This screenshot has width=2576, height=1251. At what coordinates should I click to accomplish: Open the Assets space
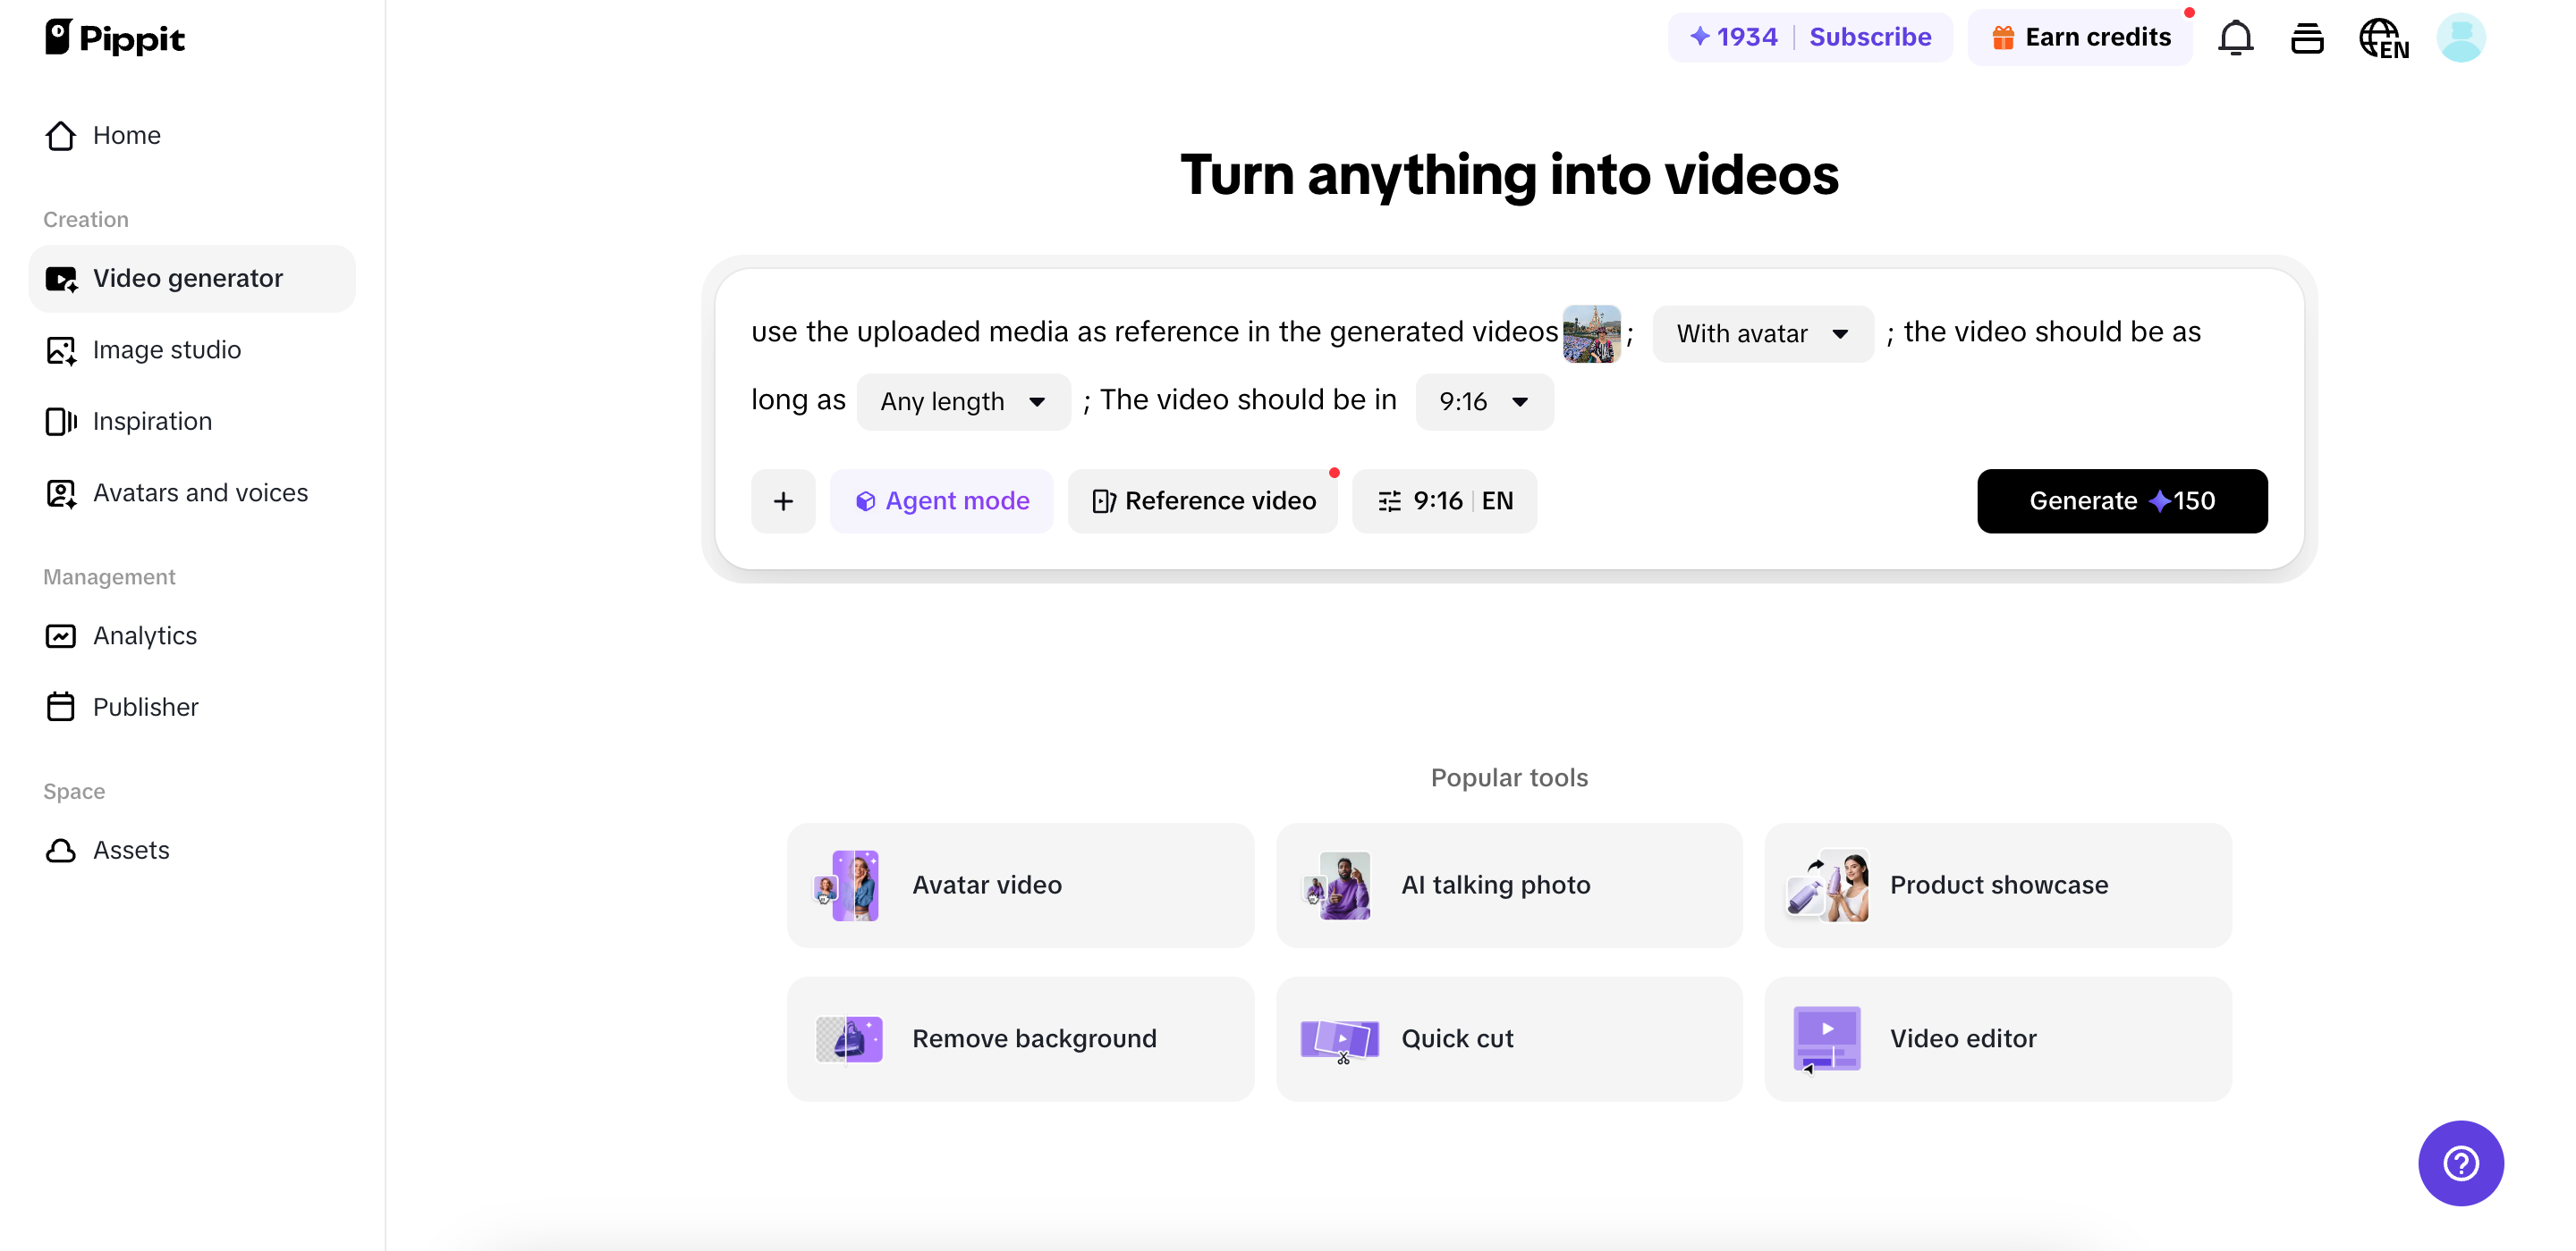pos(132,851)
